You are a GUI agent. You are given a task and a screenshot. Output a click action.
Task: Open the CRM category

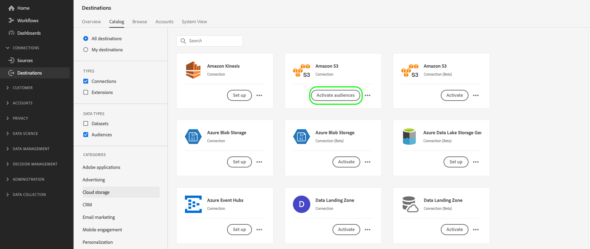[x=87, y=205]
